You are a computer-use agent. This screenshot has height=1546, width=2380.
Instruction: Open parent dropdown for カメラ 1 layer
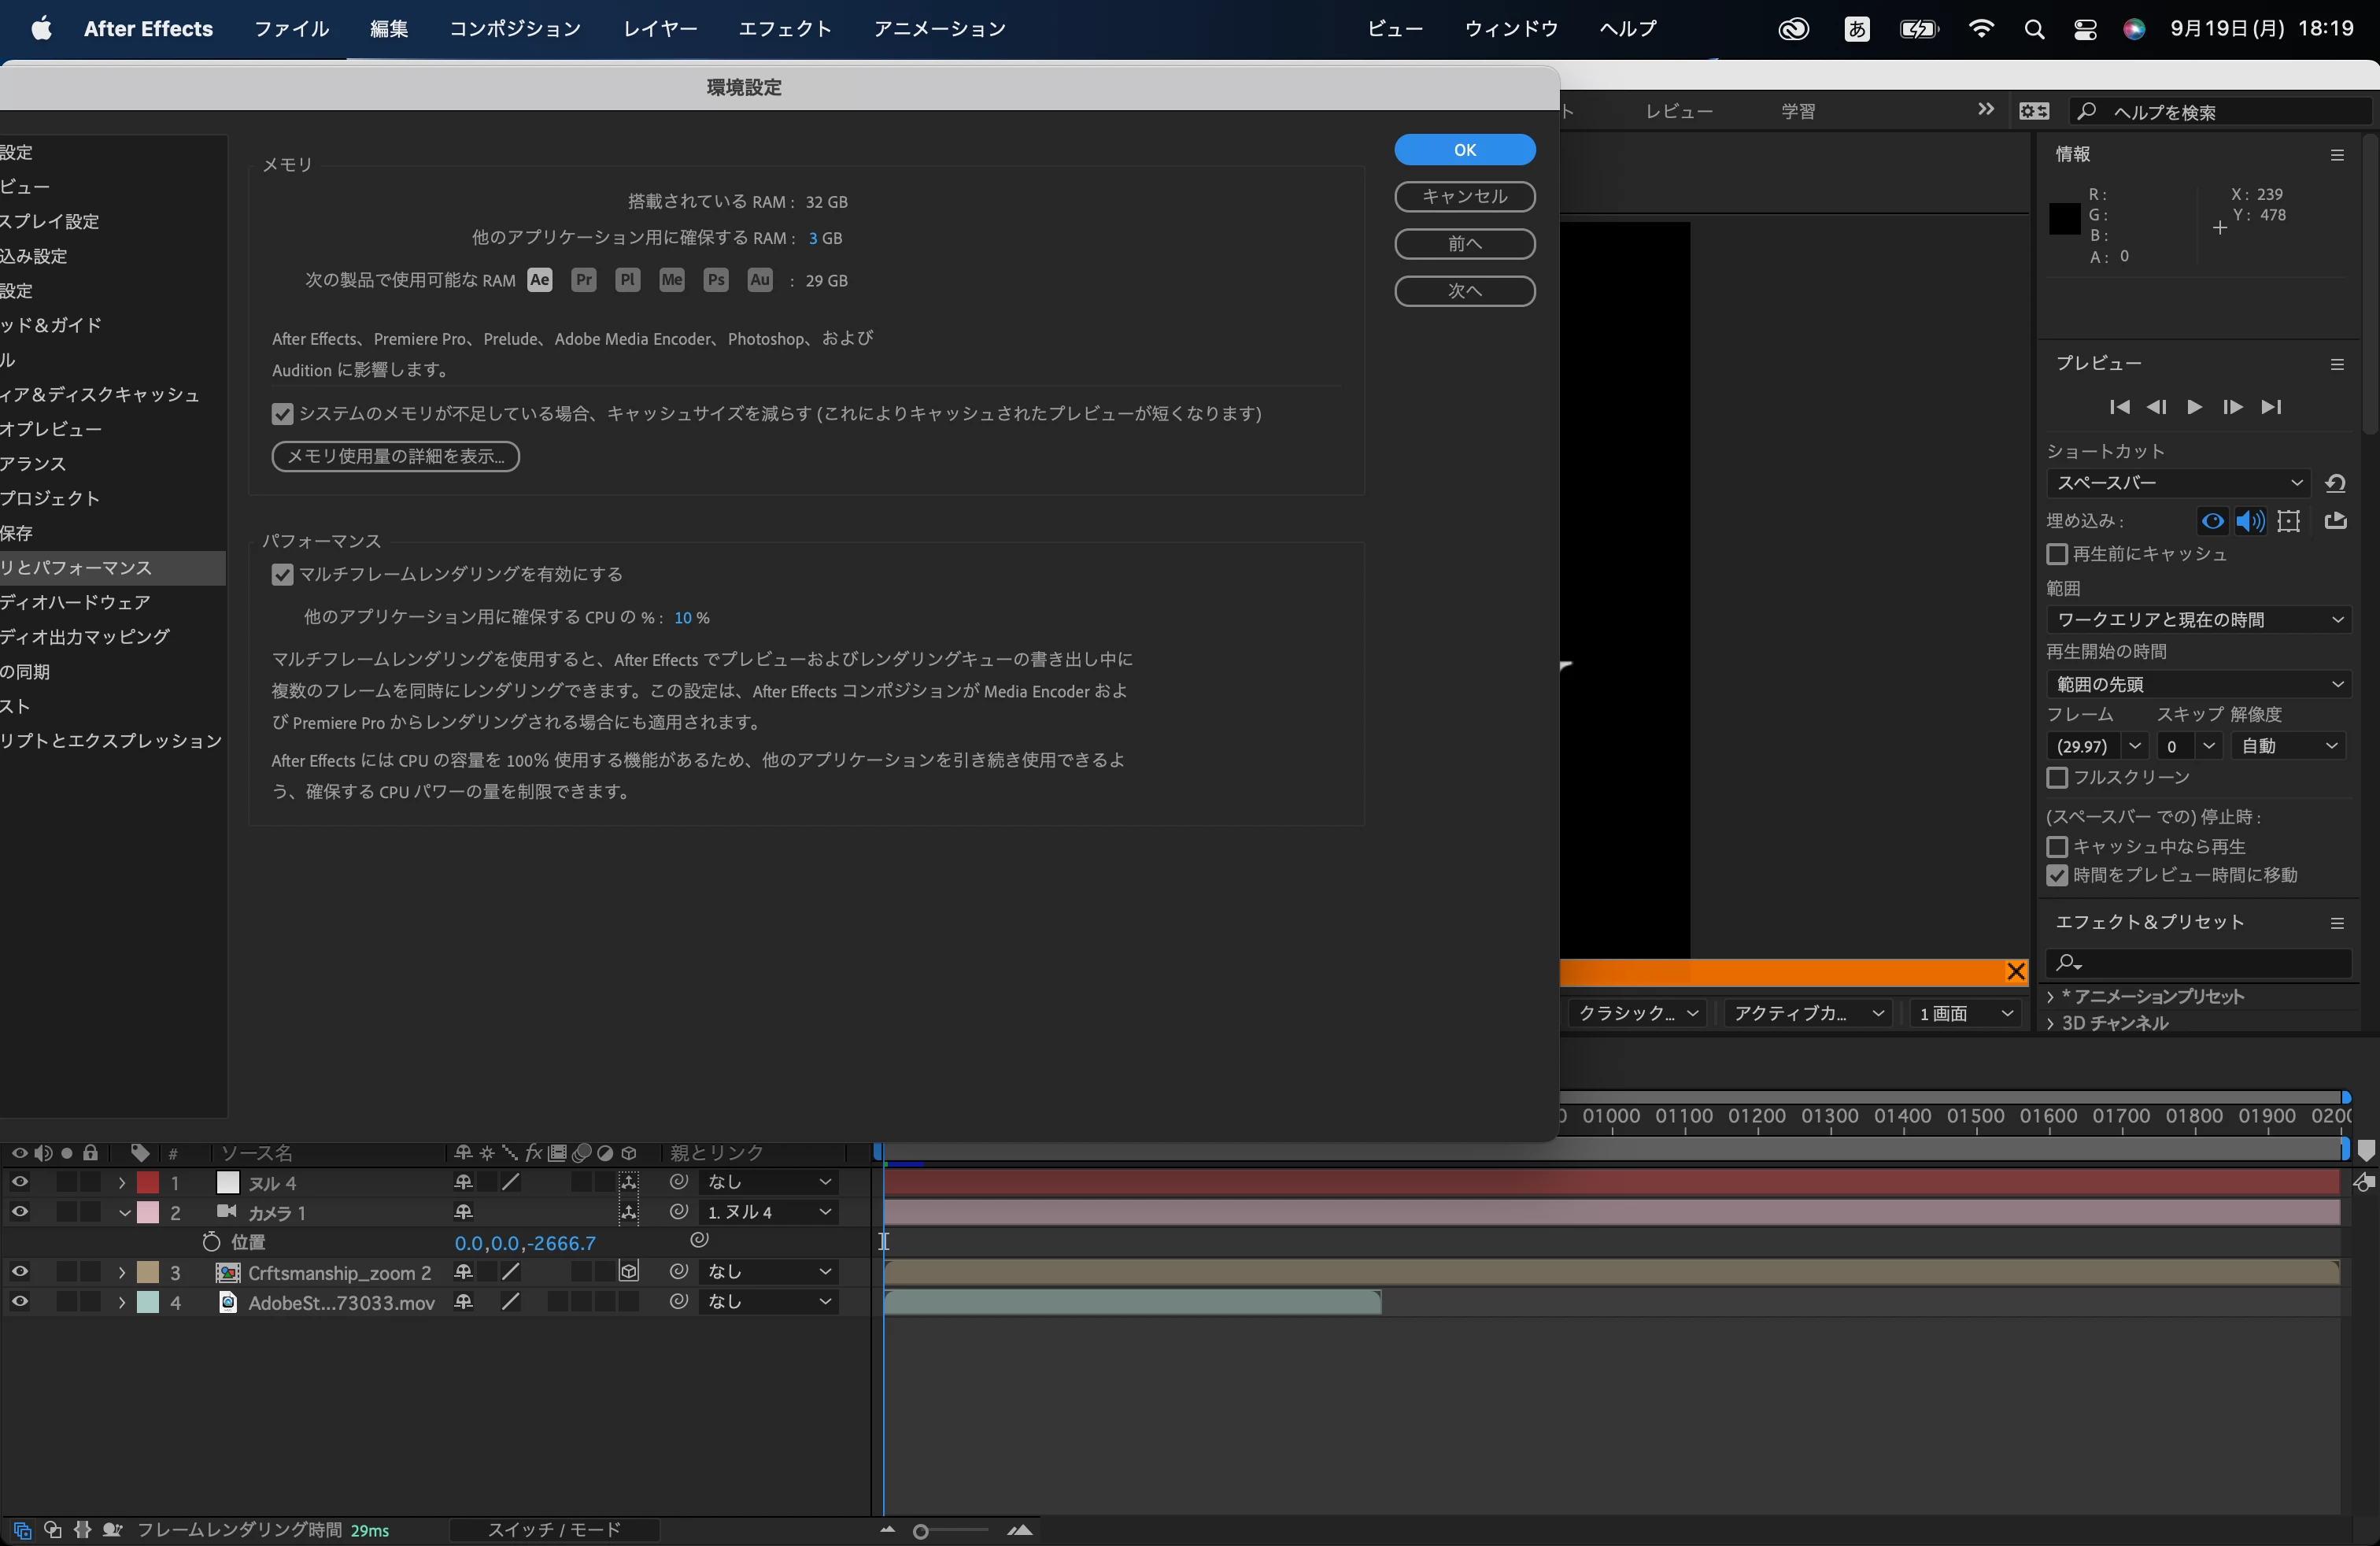point(768,1212)
